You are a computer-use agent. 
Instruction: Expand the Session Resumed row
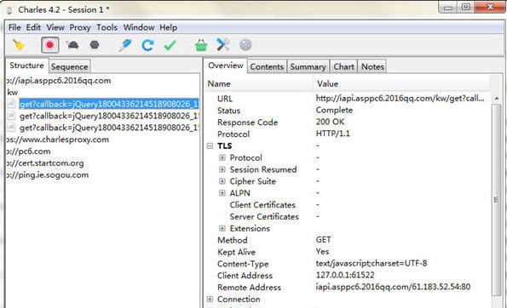(222, 169)
